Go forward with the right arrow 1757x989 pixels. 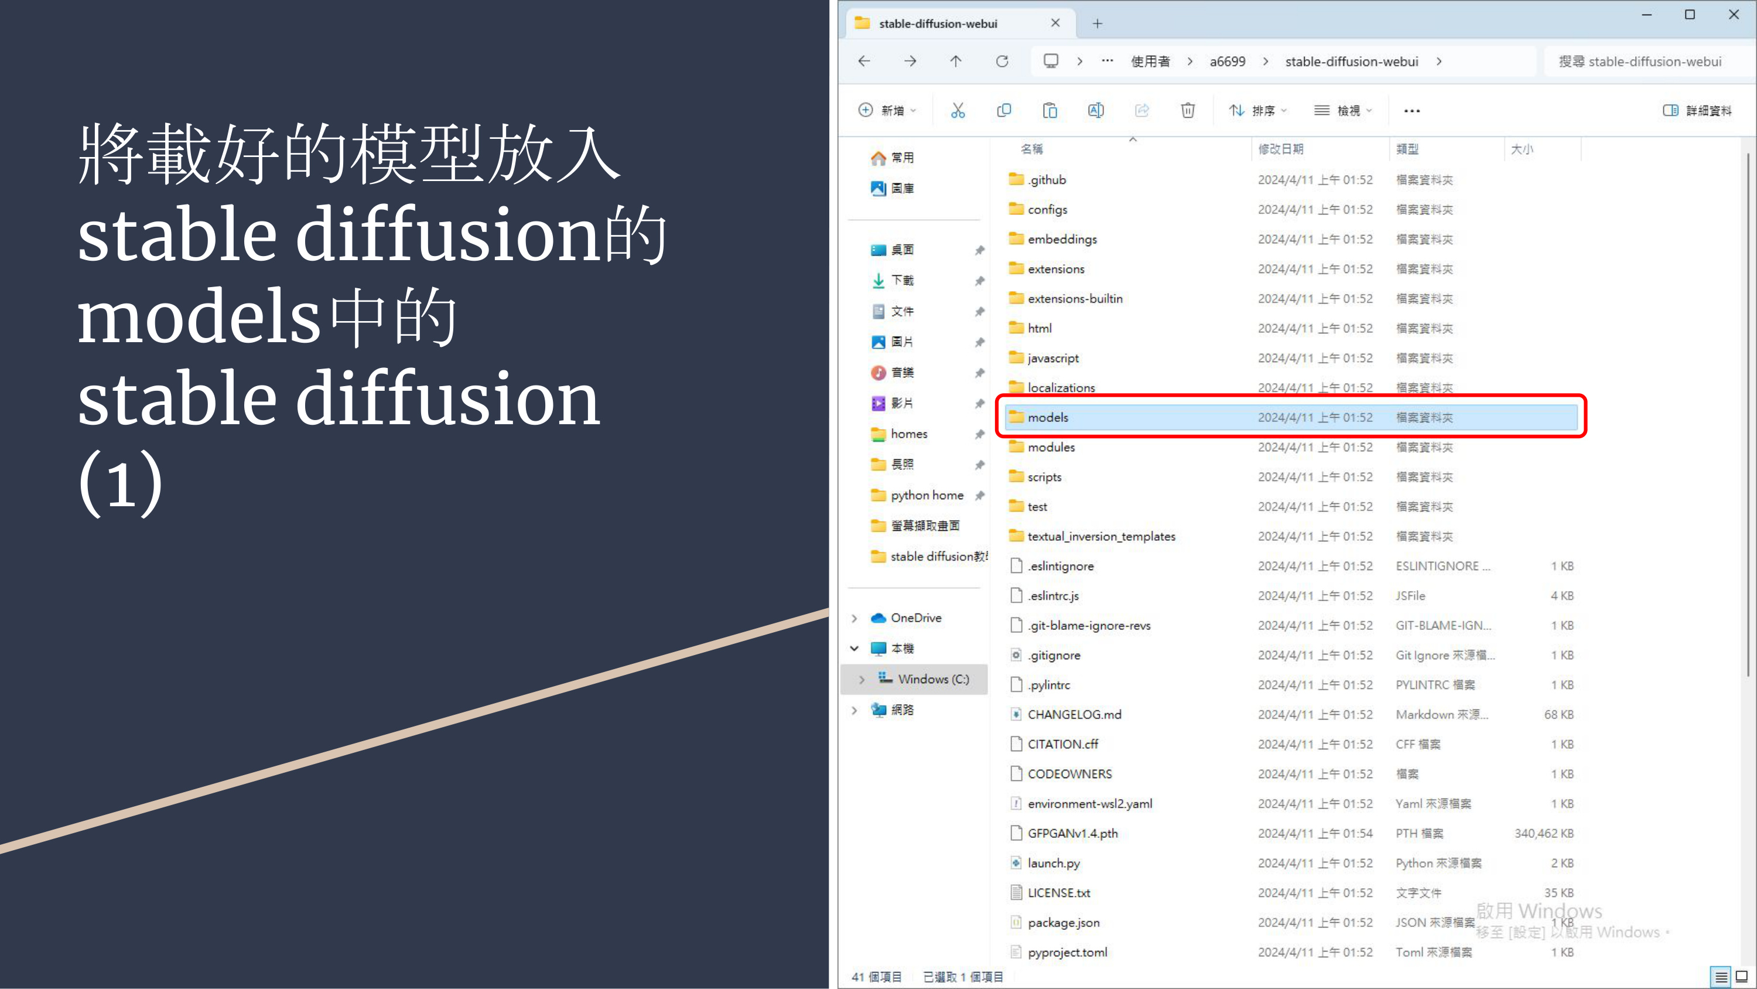[x=910, y=62]
